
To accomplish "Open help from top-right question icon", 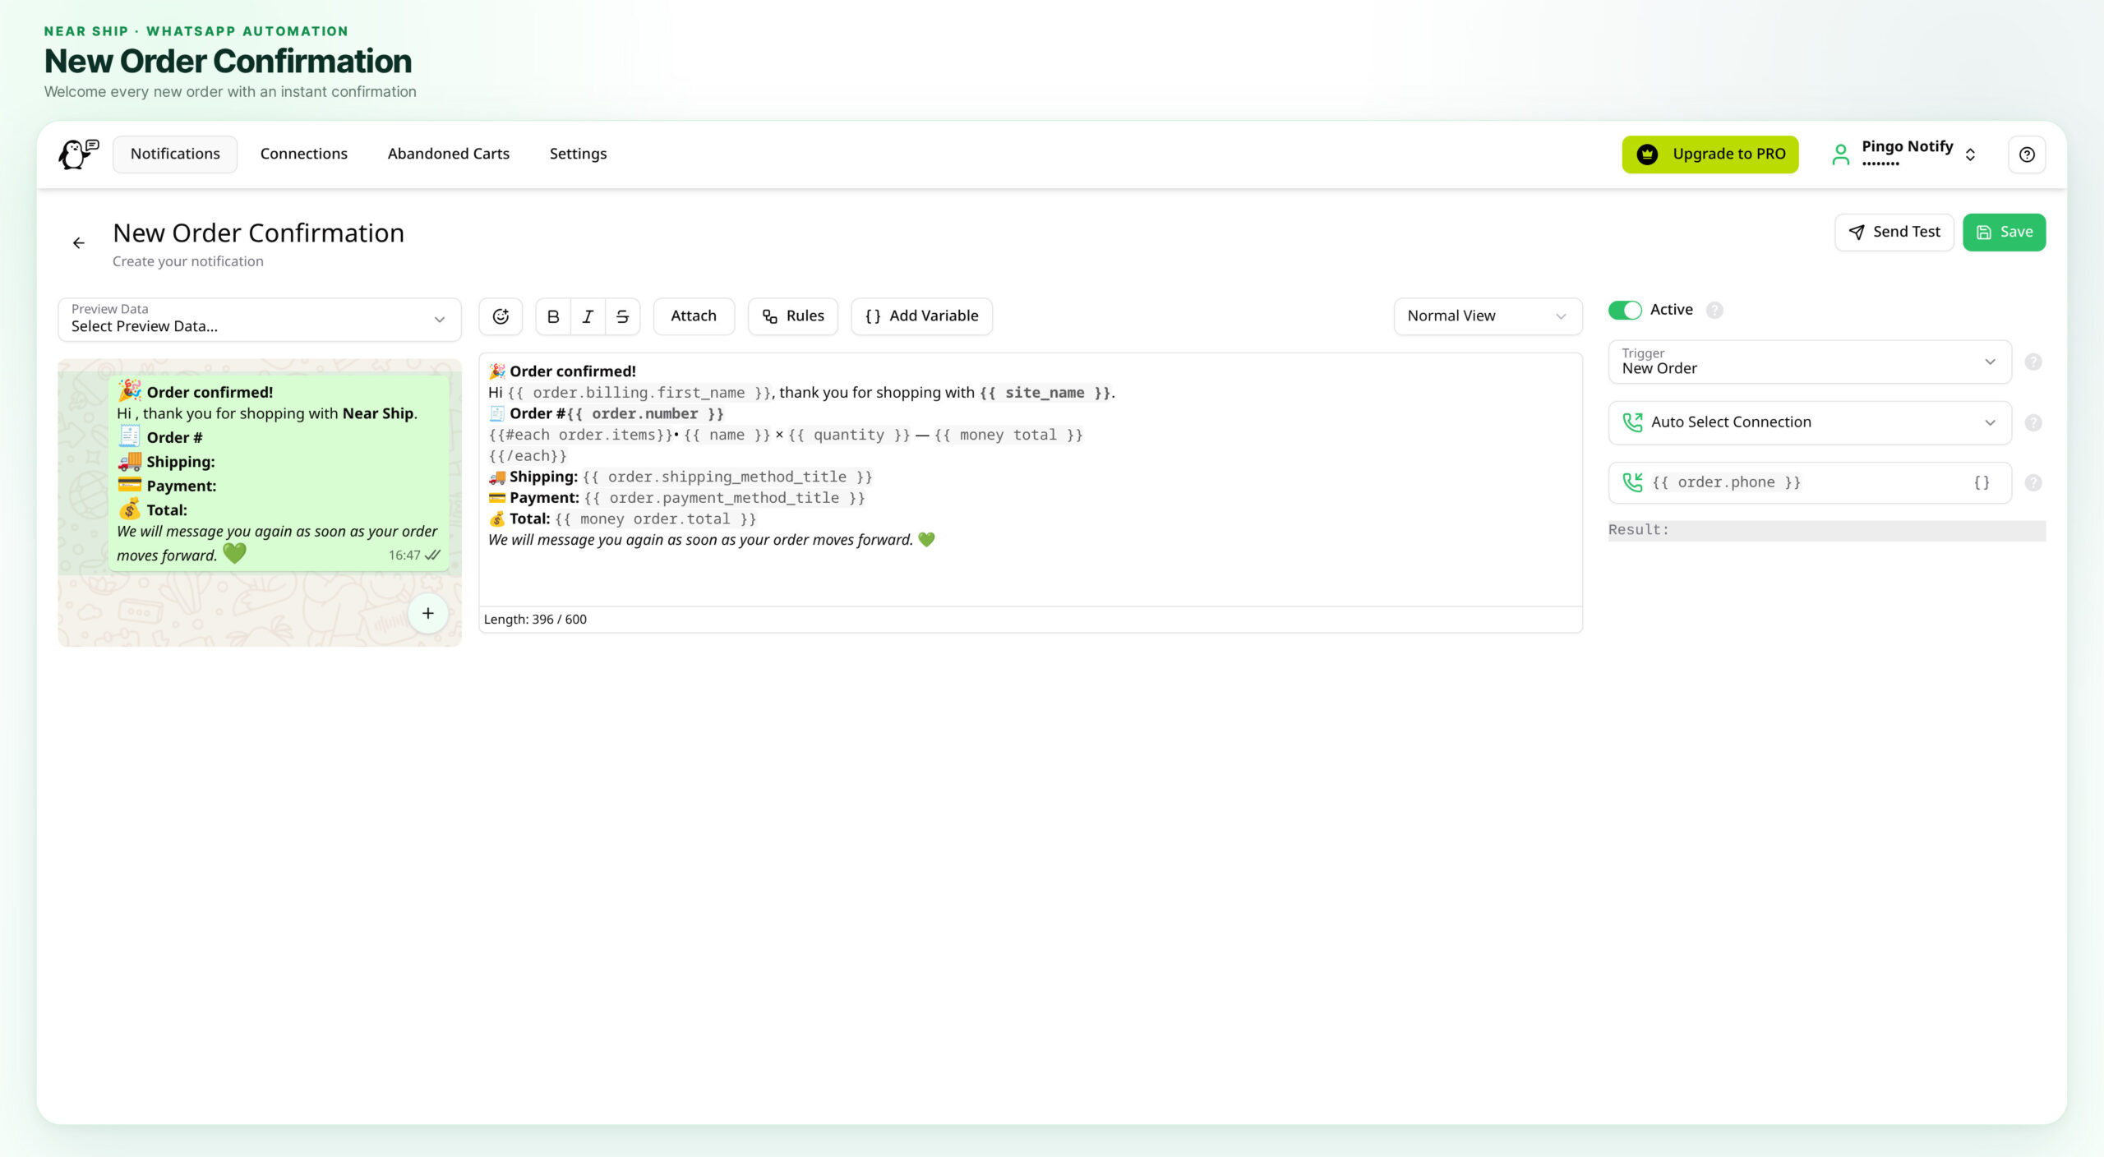I will tap(2027, 154).
